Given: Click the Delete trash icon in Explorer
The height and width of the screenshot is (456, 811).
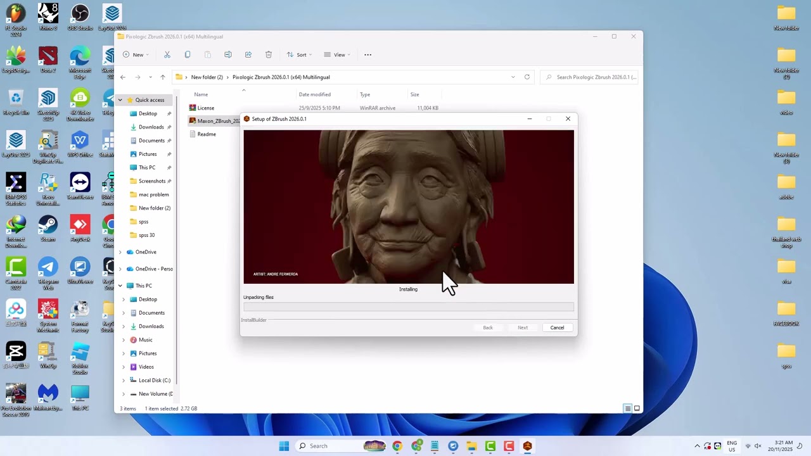Looking at the screenshot, I should click(x=269, y=54).
